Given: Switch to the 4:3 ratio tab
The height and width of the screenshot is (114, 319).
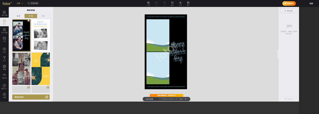Looking at the screenshot, I should pos(18,16).
